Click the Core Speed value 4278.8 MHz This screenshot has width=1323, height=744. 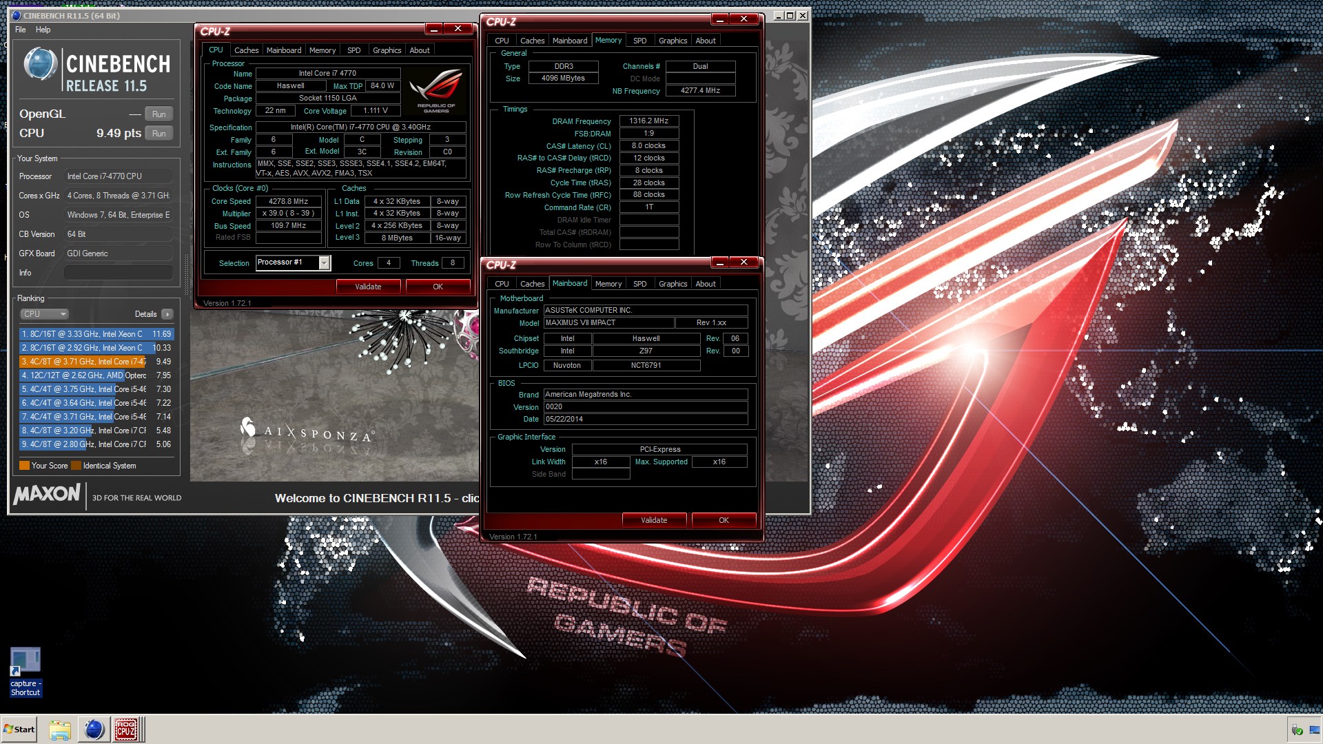[x=289, y=201]
